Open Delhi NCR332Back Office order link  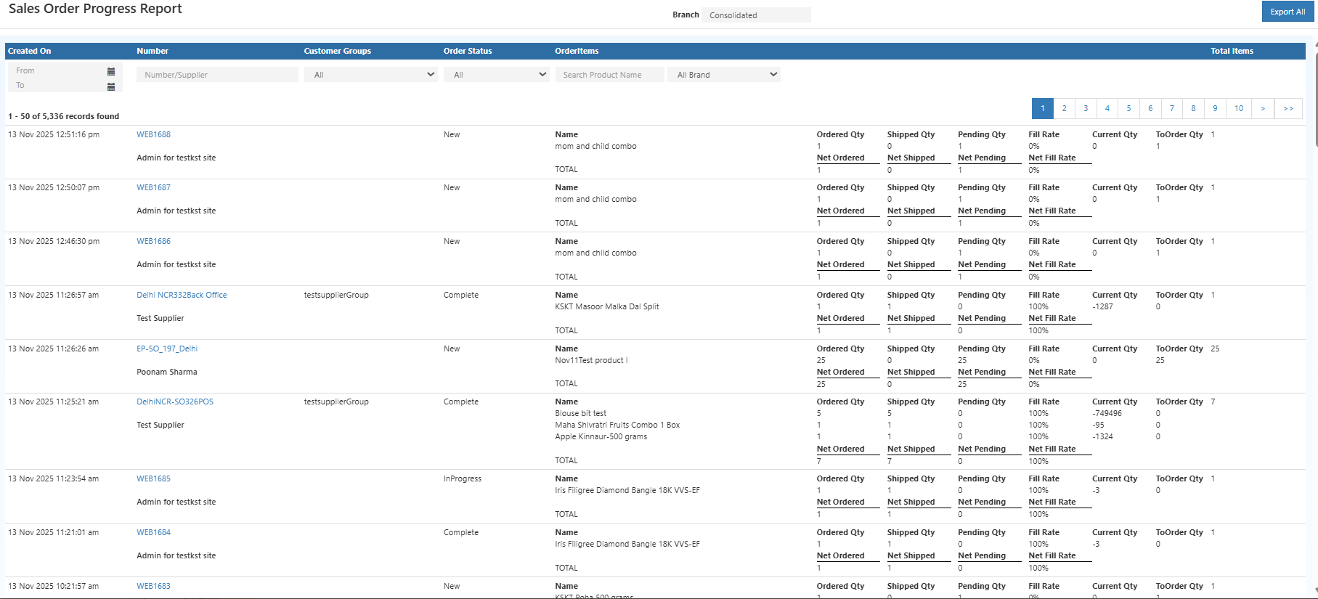pos(182,295)
